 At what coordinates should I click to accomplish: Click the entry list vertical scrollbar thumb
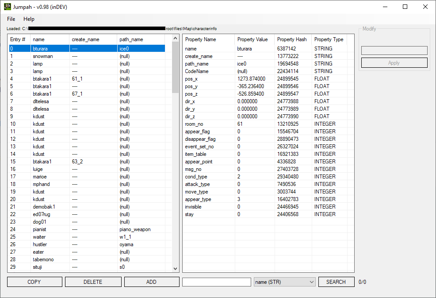tap(175, 67)
